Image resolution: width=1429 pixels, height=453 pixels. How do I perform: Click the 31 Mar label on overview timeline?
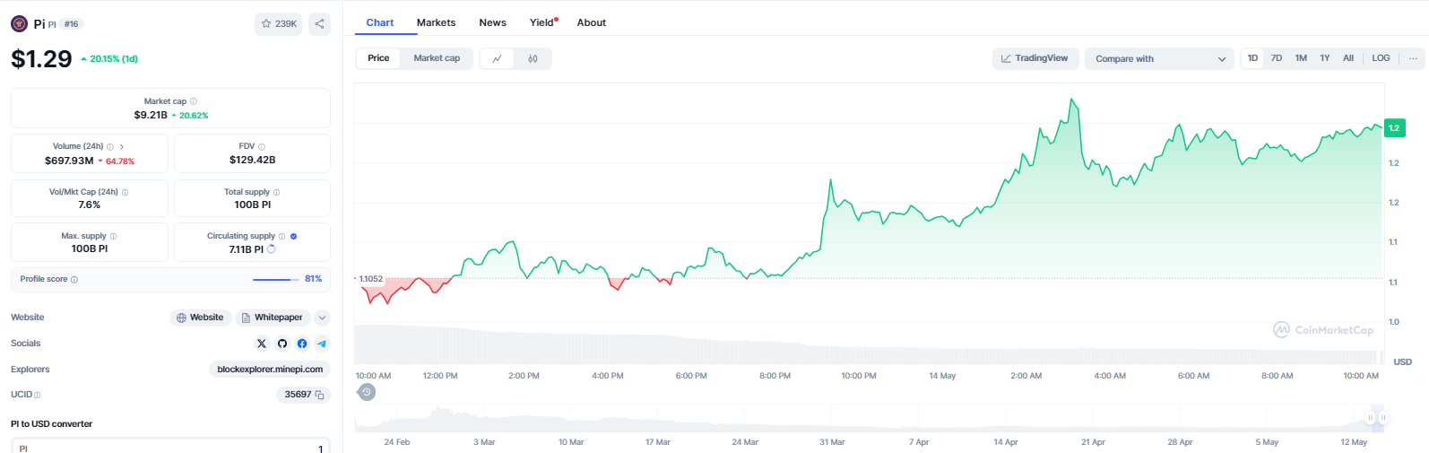[832, 442]
